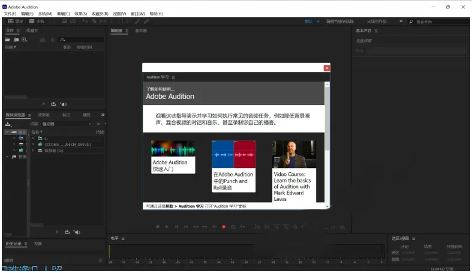The width and height of the screenshot is (472, 273).
Task: Open the 电平 panel menu
Action: pos(123,238)
